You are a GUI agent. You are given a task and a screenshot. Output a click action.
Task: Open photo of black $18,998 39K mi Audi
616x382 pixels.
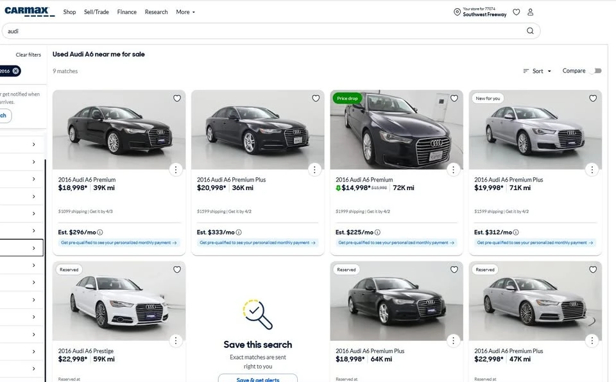(119, 130)
